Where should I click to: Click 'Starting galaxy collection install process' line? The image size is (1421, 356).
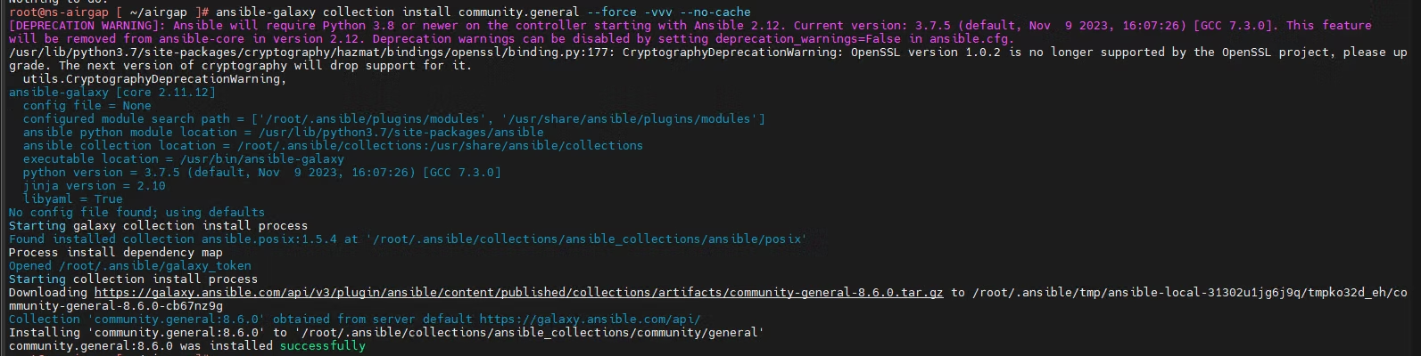(158, 226)
